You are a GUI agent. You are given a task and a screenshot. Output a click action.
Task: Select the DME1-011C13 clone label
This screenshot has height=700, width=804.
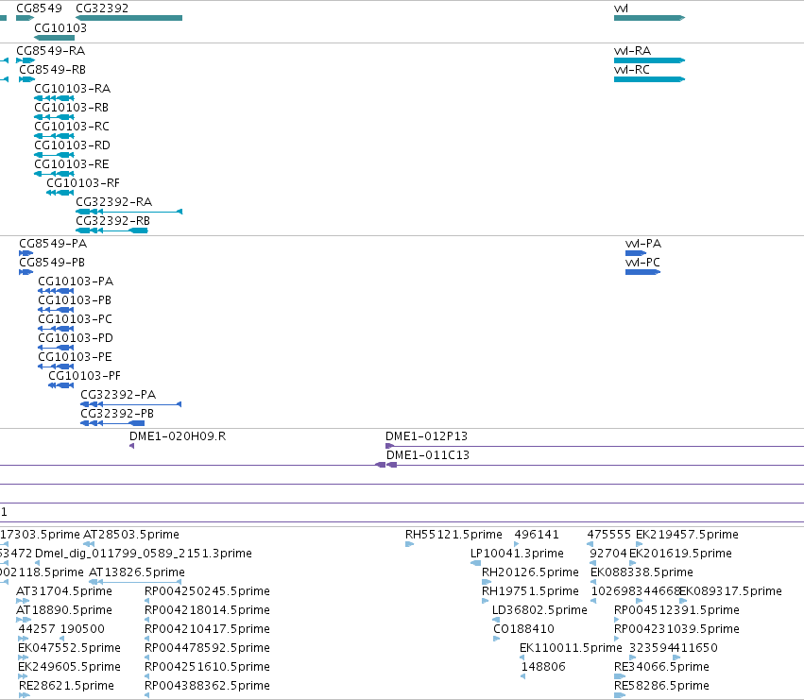point(428,455)
